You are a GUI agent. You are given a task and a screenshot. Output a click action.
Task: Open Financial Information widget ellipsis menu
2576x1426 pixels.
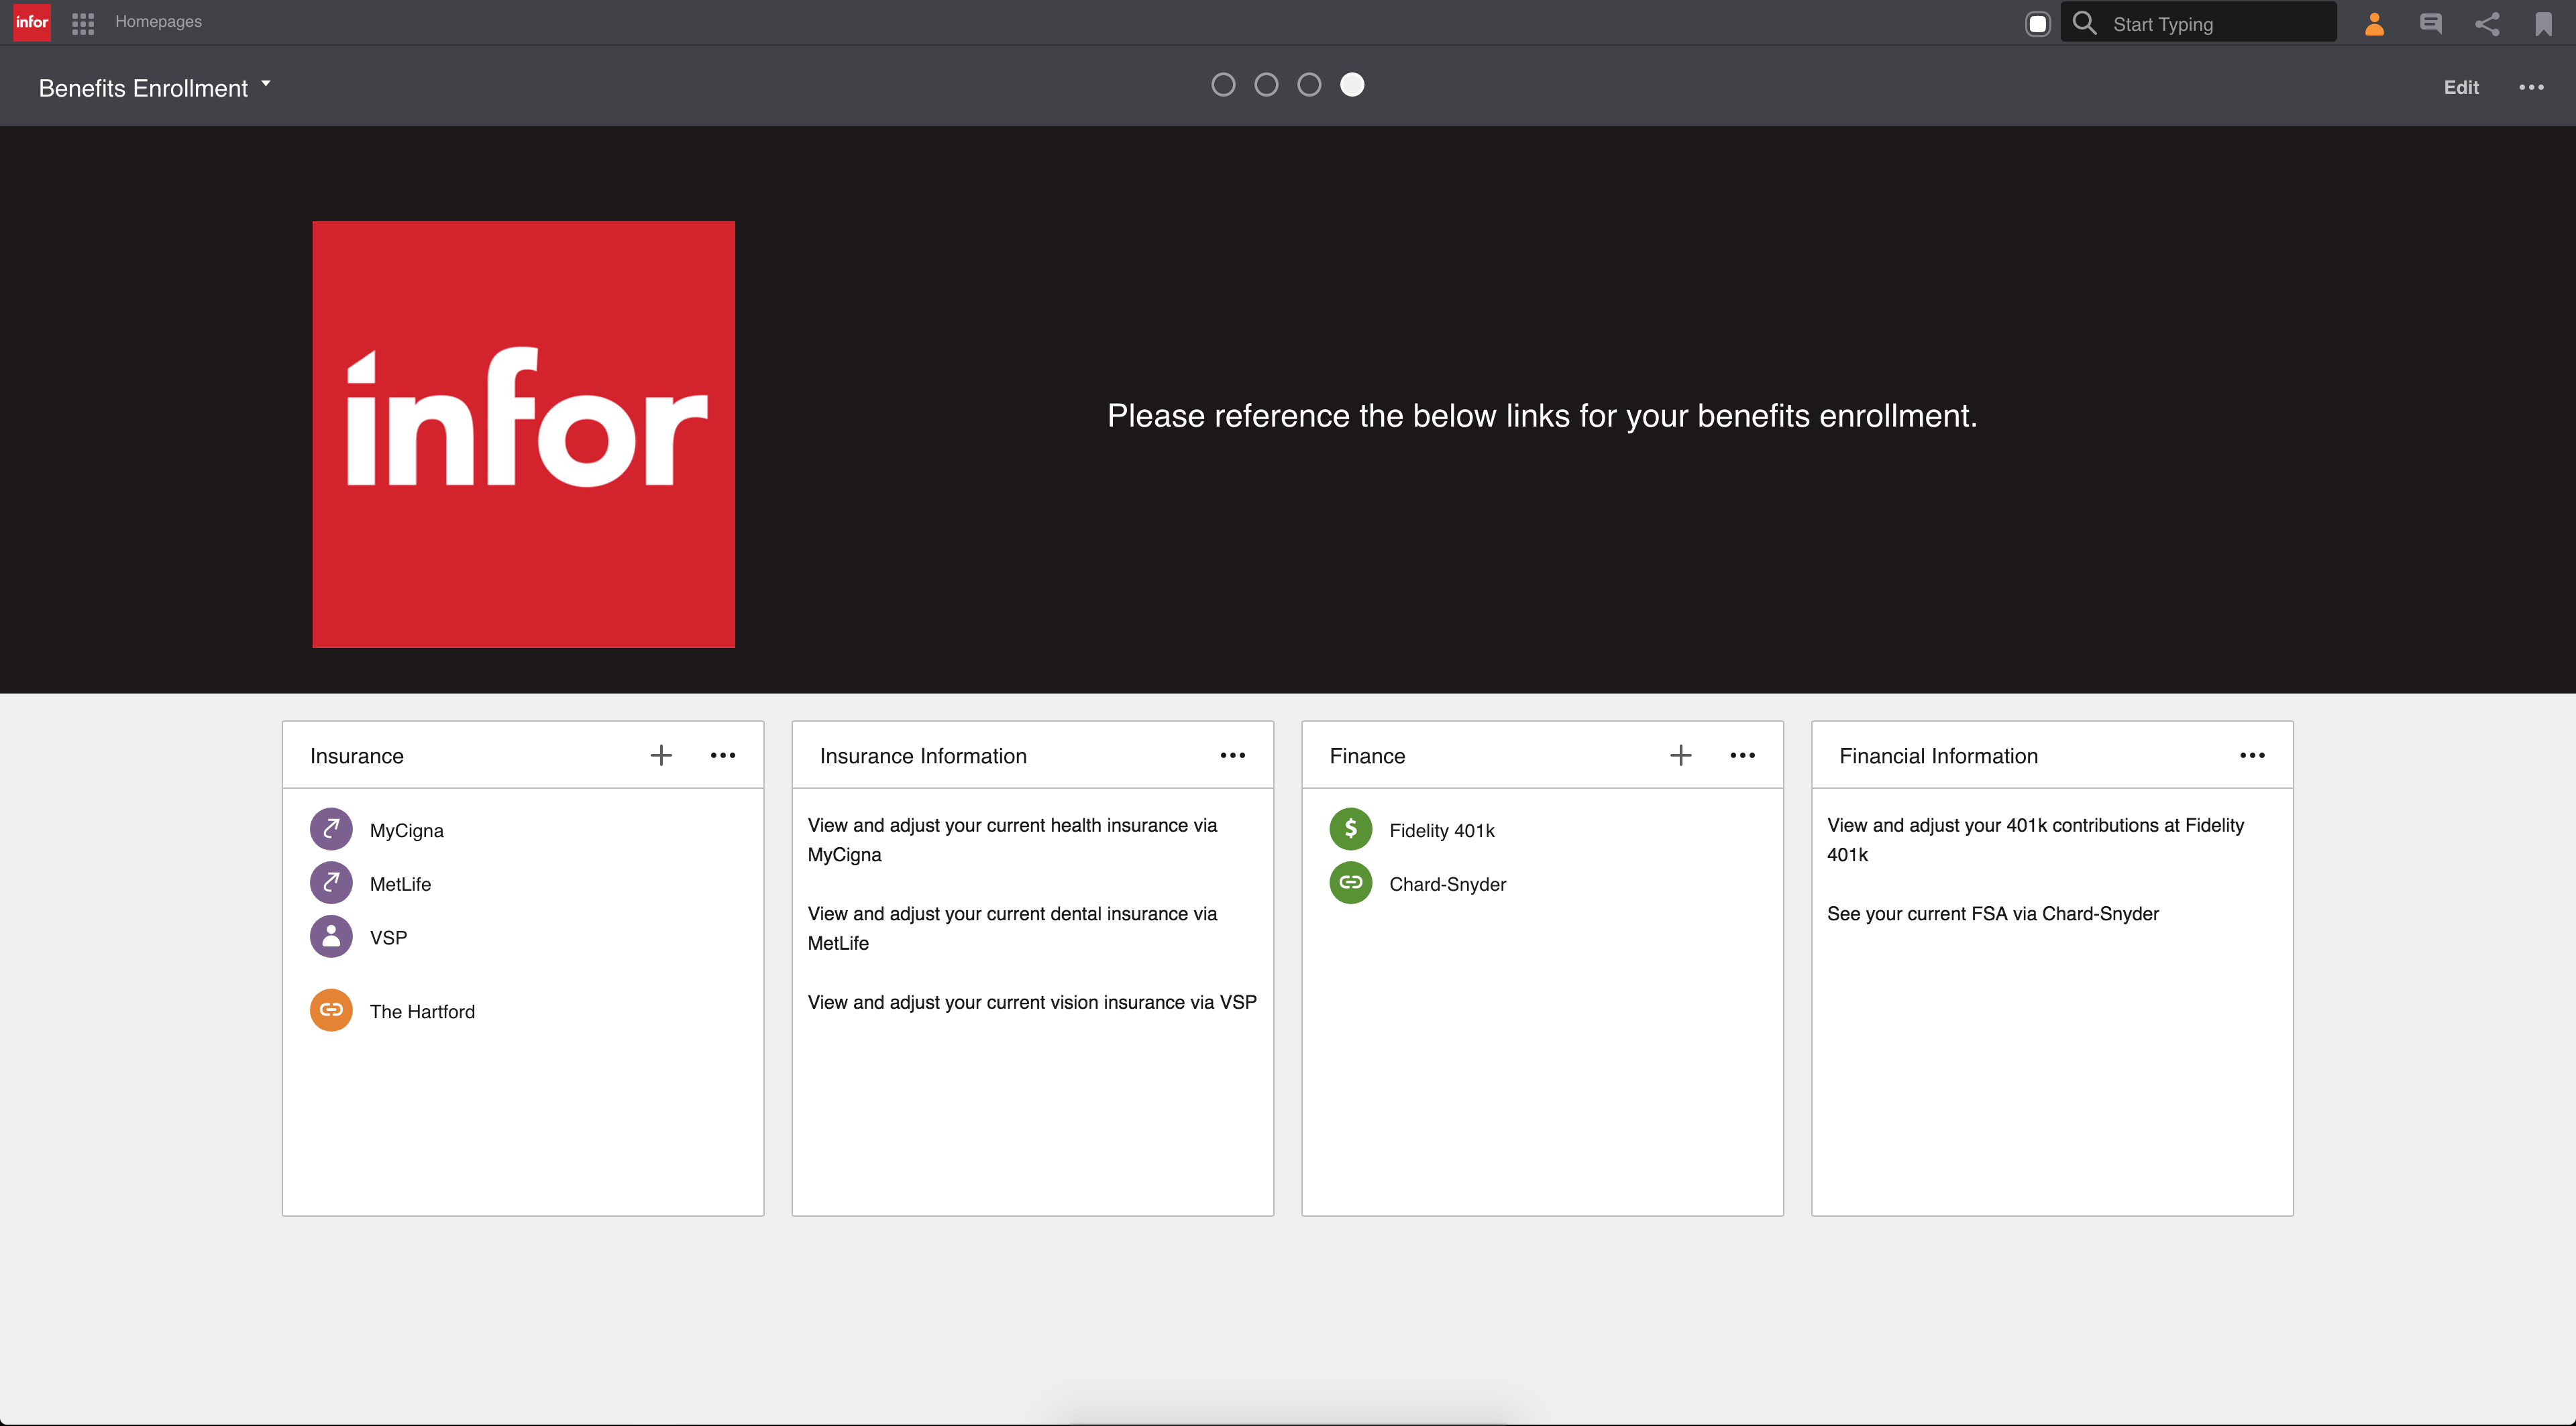pos(2253,755)
